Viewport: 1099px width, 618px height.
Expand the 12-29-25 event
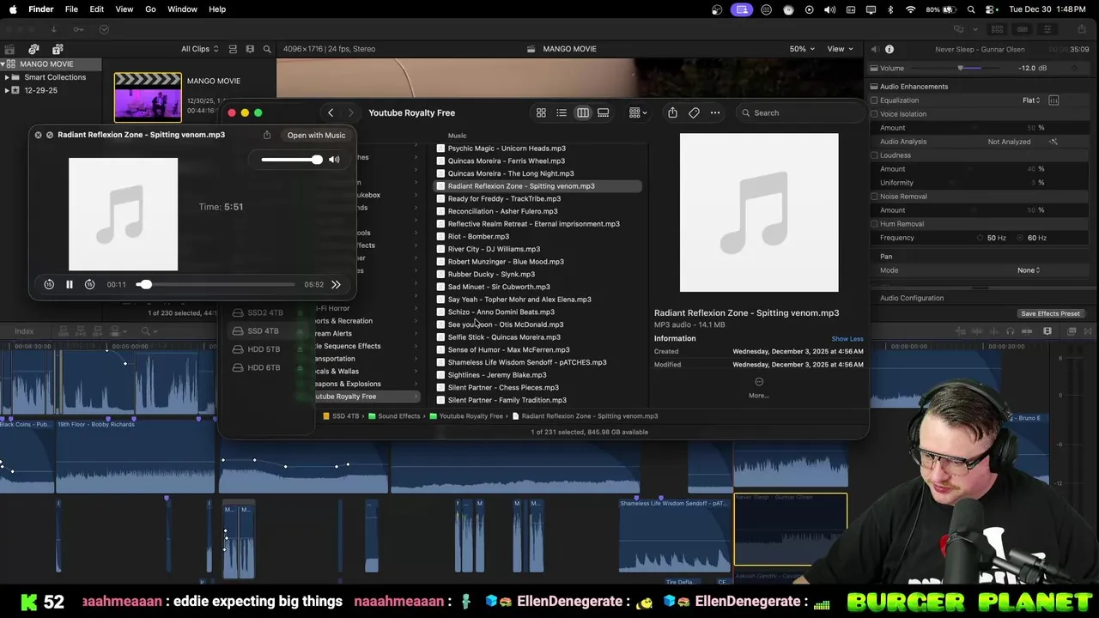7,90
